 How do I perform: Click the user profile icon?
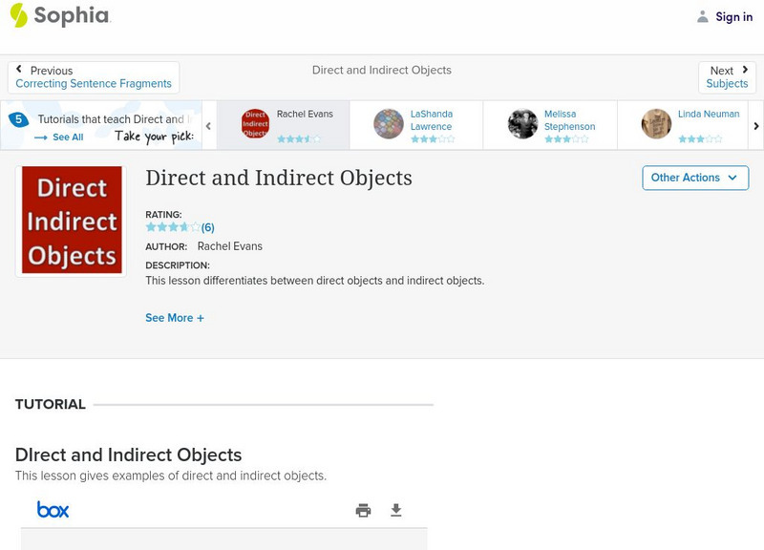click(703, 16)
